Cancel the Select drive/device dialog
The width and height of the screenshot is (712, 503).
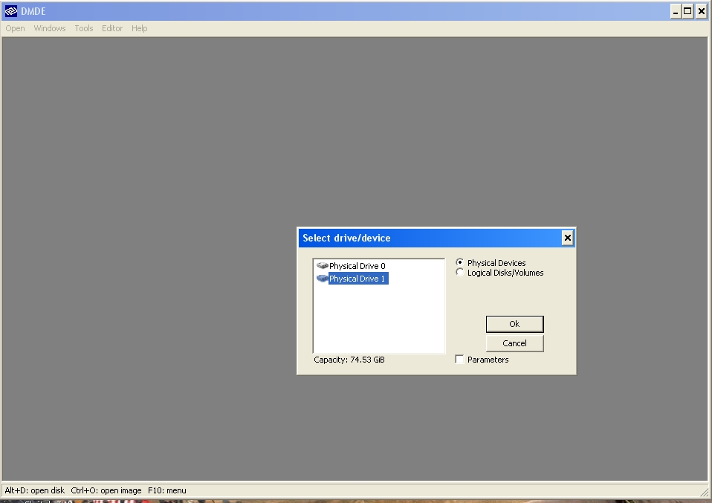(x=514, y=343)
